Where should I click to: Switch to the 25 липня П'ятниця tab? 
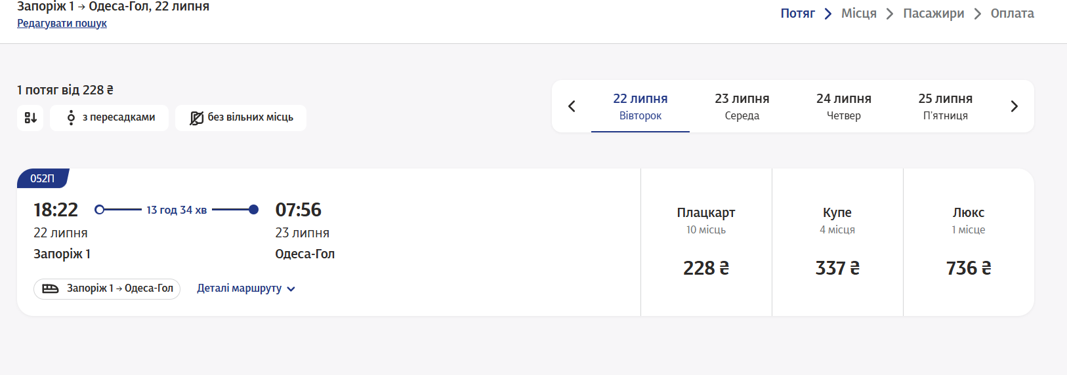(946, 106)
